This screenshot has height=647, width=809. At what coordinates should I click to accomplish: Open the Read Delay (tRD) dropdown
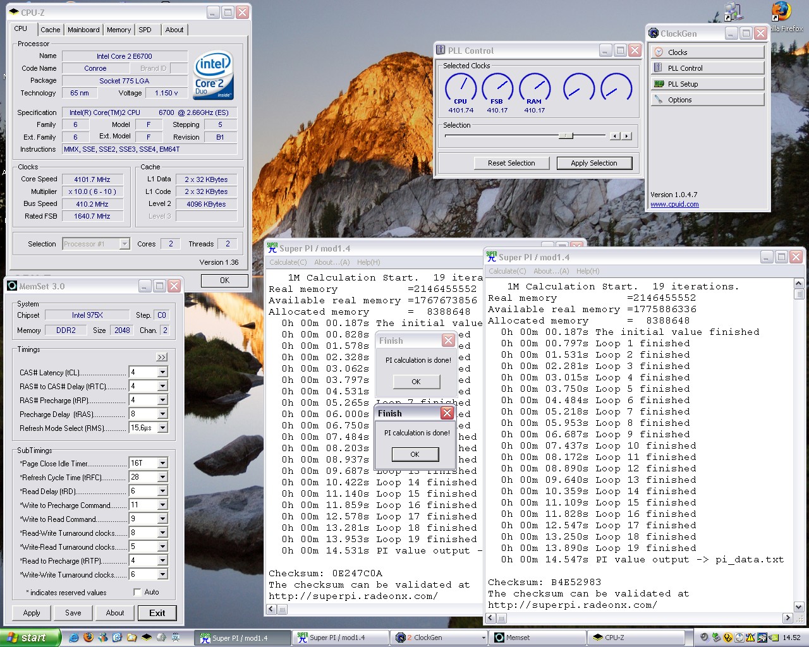(x=162, y=491)
